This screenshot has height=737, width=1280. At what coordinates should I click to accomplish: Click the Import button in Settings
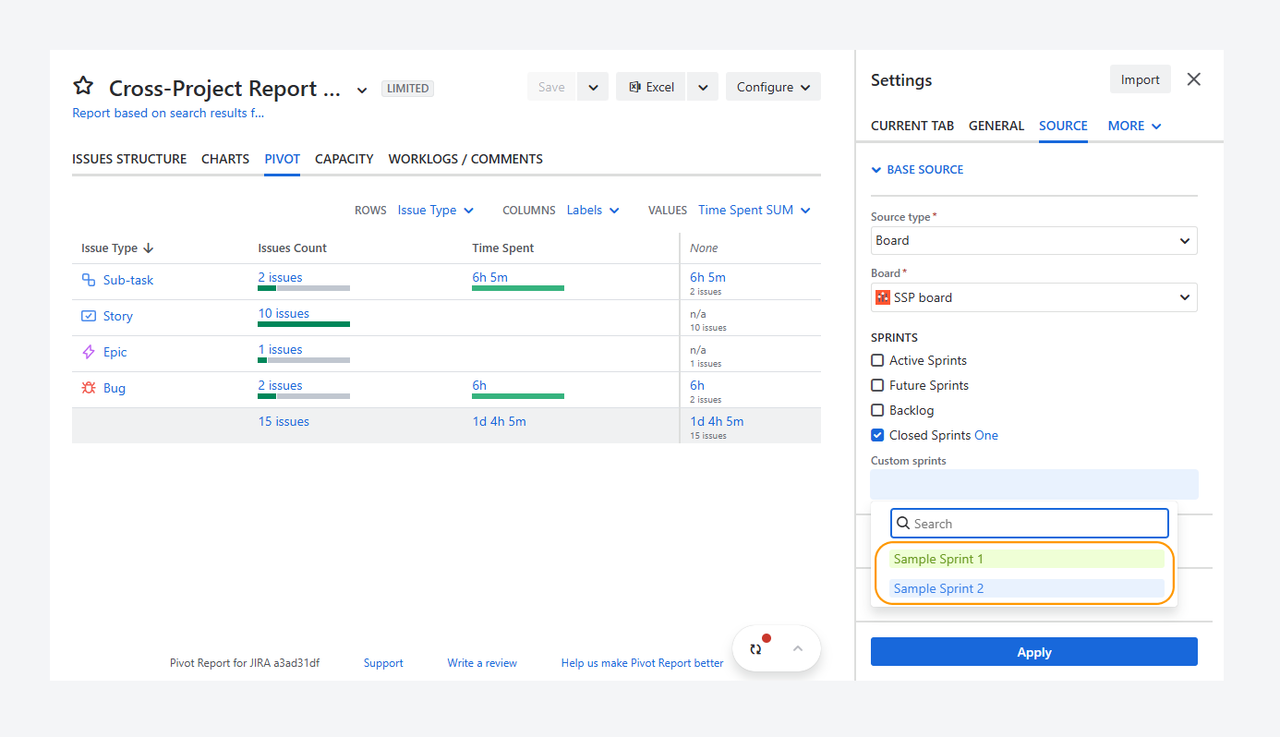(x=1141, y=79)
